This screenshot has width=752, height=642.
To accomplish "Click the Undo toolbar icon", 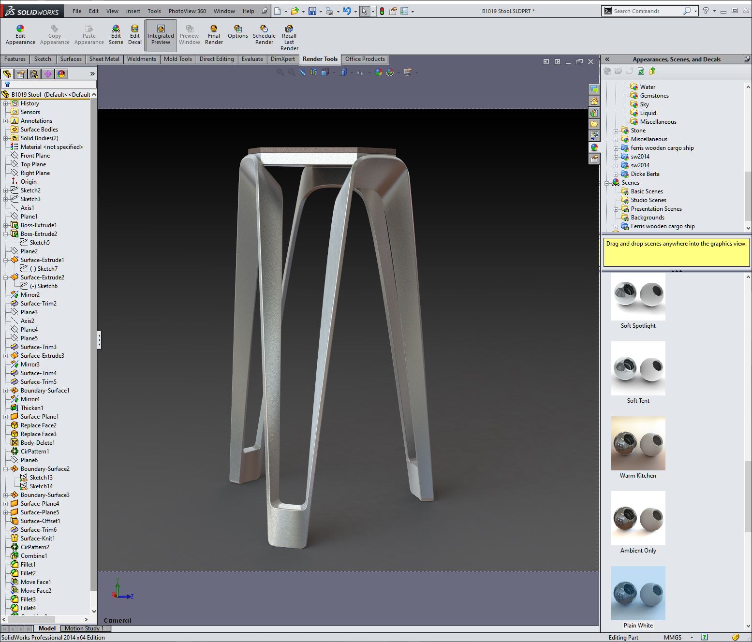I will pyautogui.click(x=347, y=11).
